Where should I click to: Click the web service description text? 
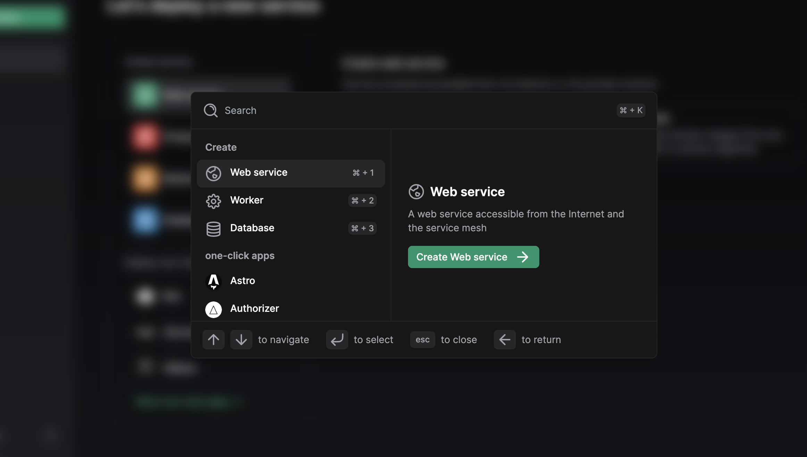point(516,221)
